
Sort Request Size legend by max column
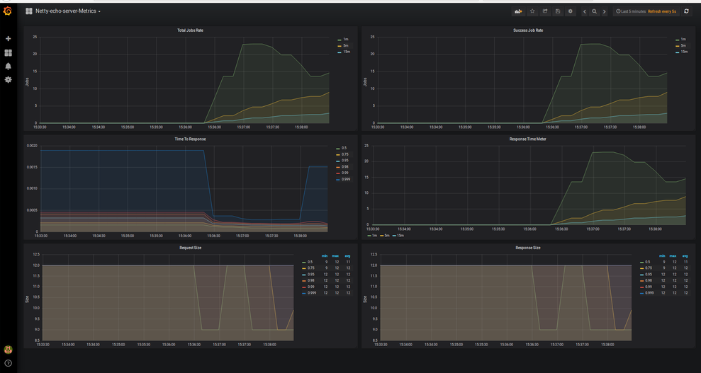tap(335, 256)
